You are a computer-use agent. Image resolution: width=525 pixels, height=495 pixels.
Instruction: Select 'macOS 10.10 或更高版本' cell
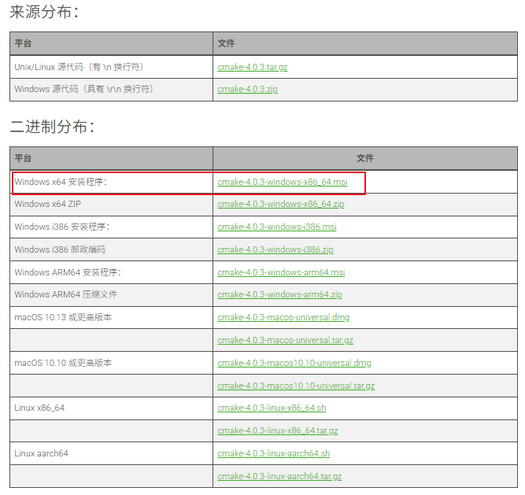112,363
